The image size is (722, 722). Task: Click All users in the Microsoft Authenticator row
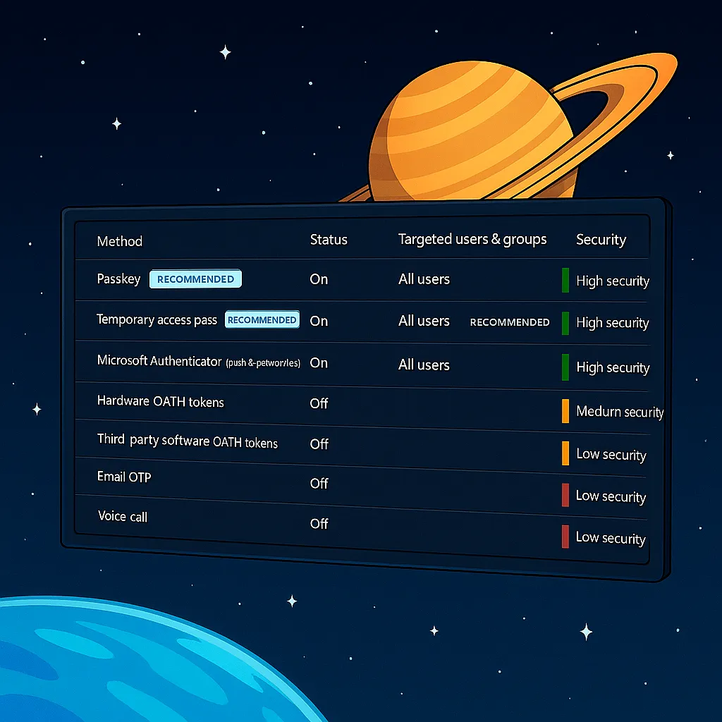tap(424, 365)
